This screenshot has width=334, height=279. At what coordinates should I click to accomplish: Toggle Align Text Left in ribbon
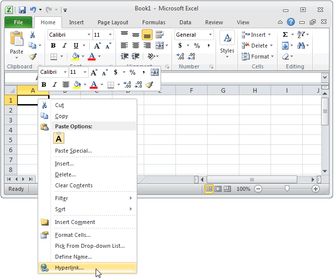coord(124,46)
